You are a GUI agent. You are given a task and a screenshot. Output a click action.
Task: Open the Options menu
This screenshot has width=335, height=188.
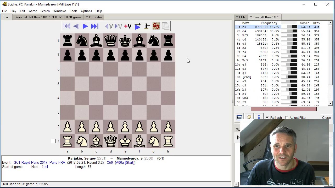click(86, 11)
